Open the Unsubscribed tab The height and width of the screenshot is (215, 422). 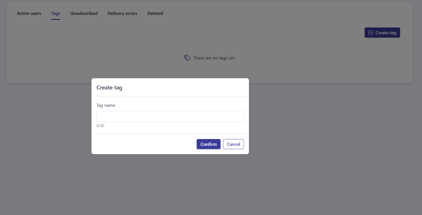coord(84,13)
